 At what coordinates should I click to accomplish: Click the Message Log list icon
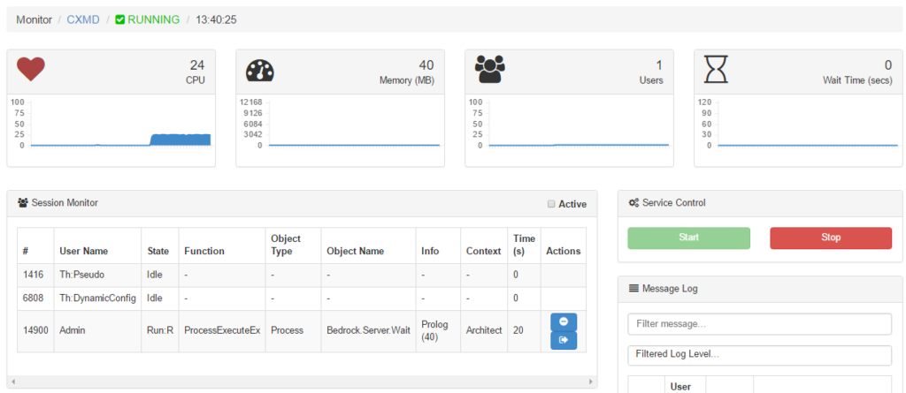[x=633, y=288]
